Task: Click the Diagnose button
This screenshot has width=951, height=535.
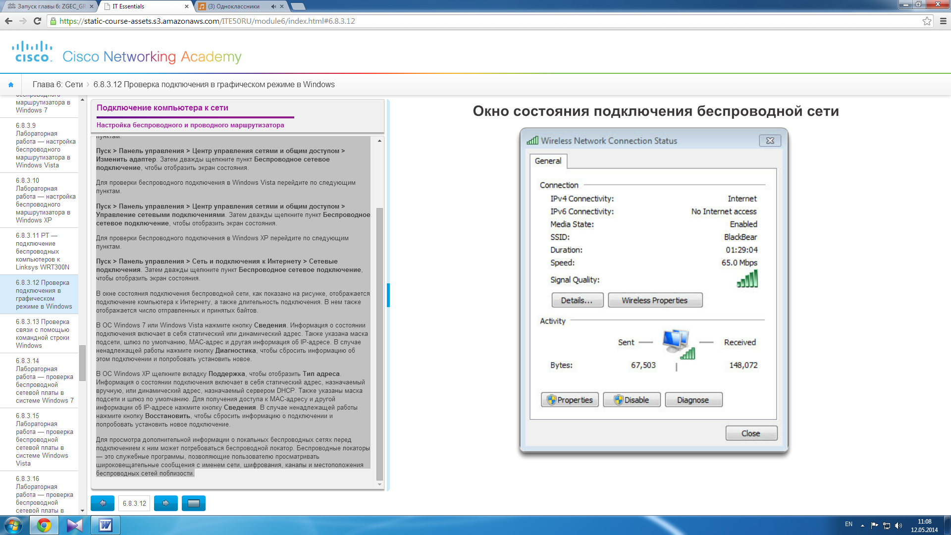Action: point(693,400)
